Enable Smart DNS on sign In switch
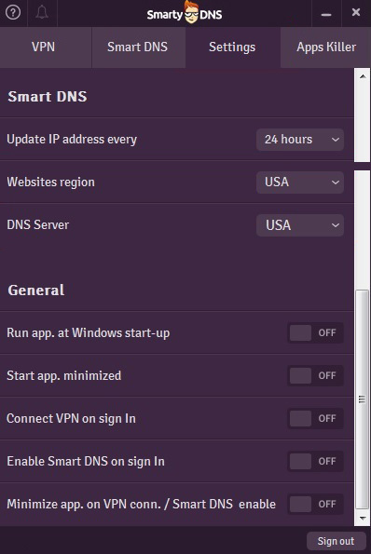 pos(315,461)
